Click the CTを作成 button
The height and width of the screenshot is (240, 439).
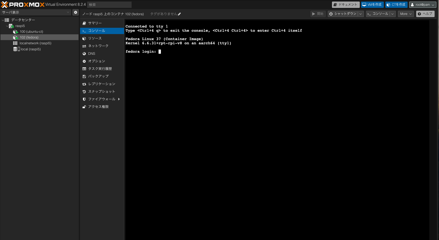point(396,5)
